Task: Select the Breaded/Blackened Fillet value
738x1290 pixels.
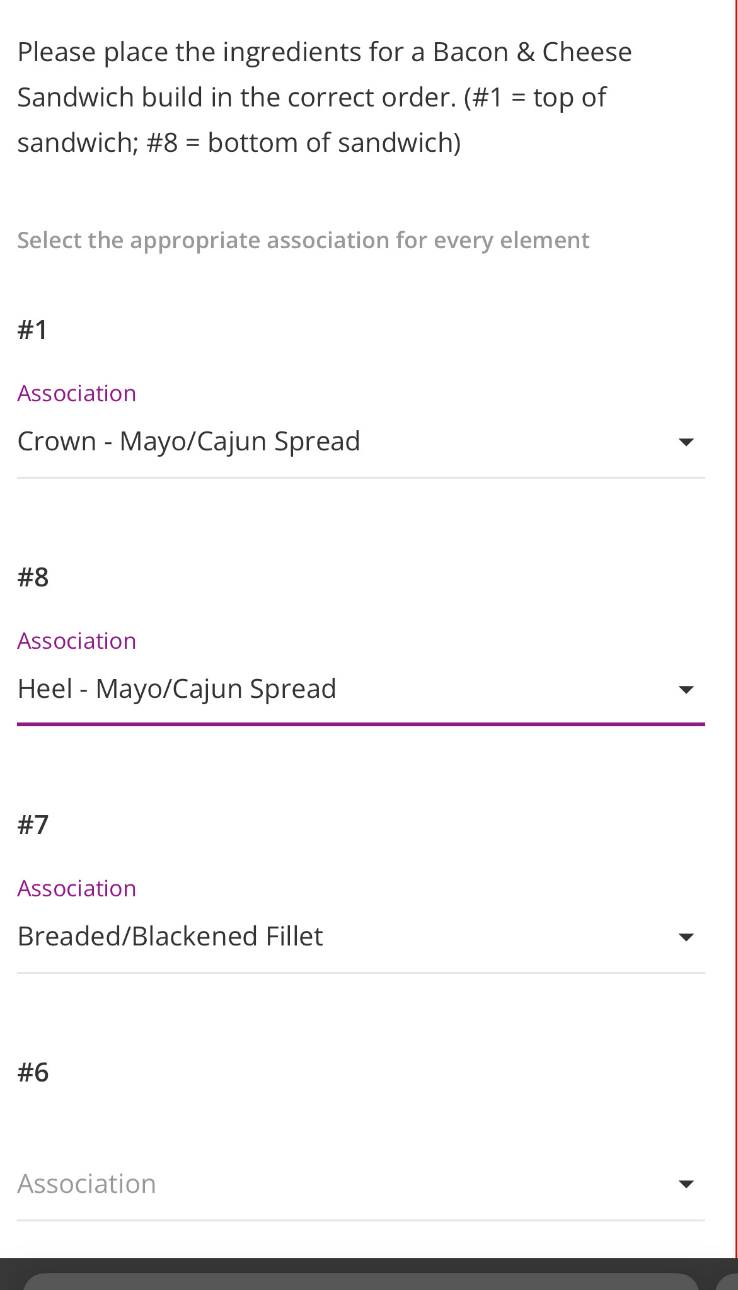Action: (x=170, y=936)
